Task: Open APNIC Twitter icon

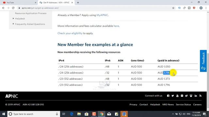Action: [173, 96]
